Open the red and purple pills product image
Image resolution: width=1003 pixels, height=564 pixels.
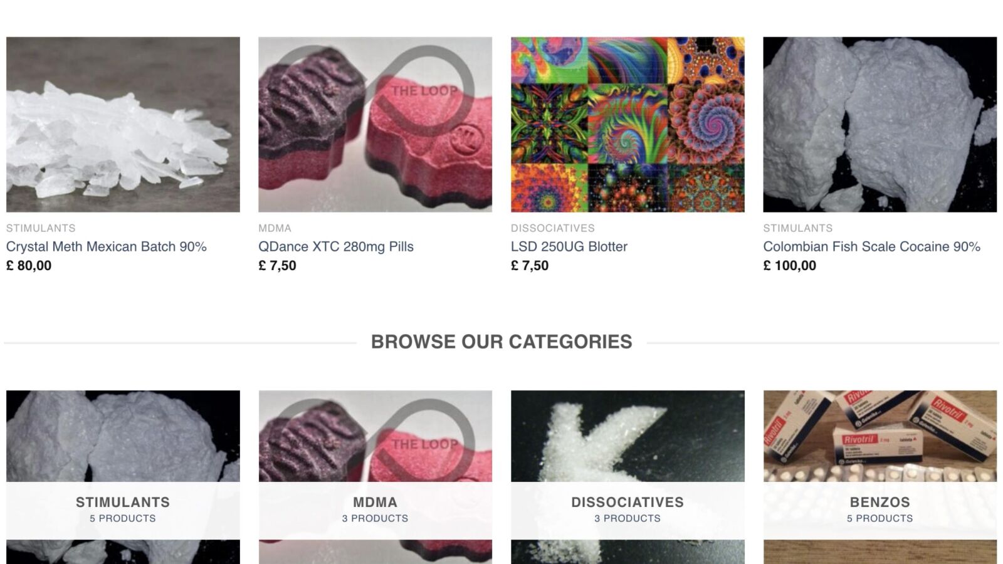[375, 124]
